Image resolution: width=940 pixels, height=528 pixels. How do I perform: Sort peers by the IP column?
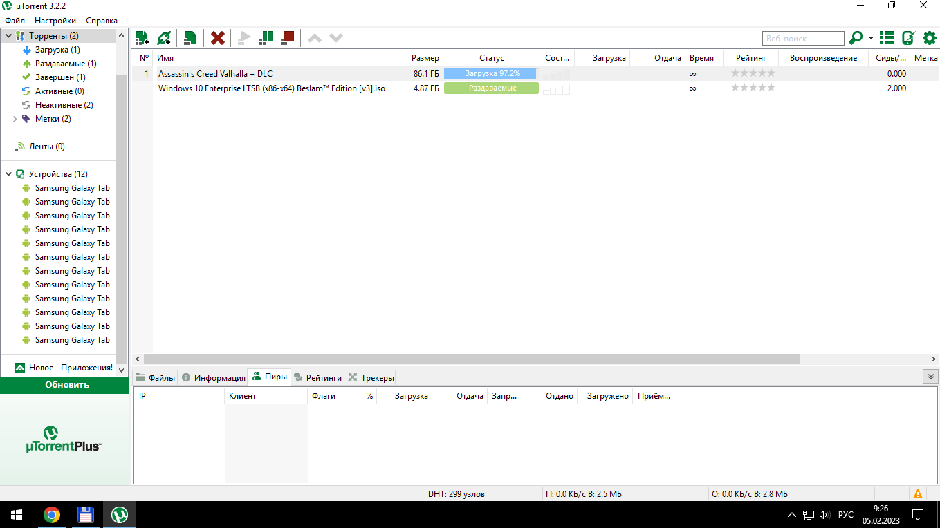[179, 396]
